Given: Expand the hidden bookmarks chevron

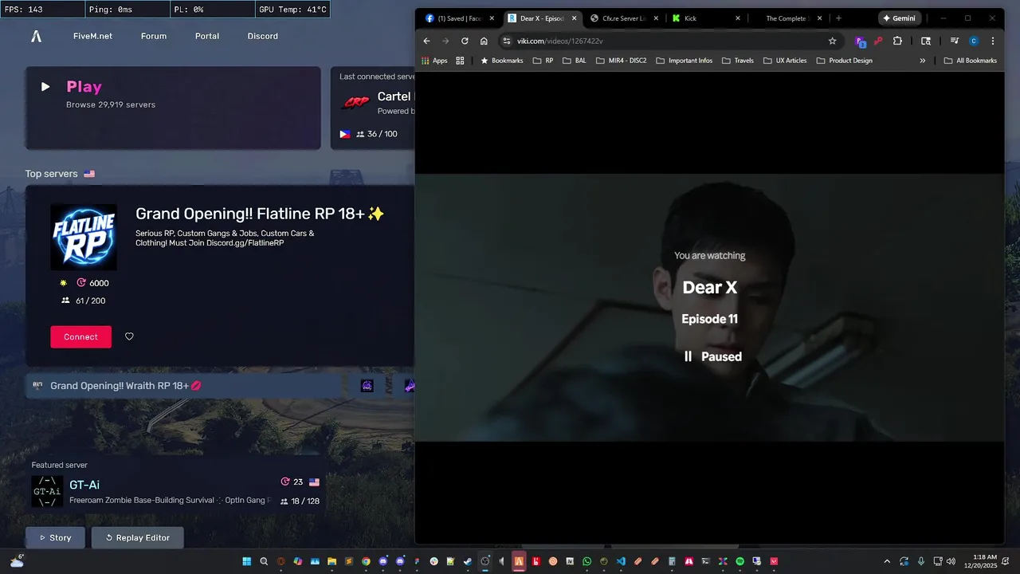Looking at the screenshot, I should 923,61.
